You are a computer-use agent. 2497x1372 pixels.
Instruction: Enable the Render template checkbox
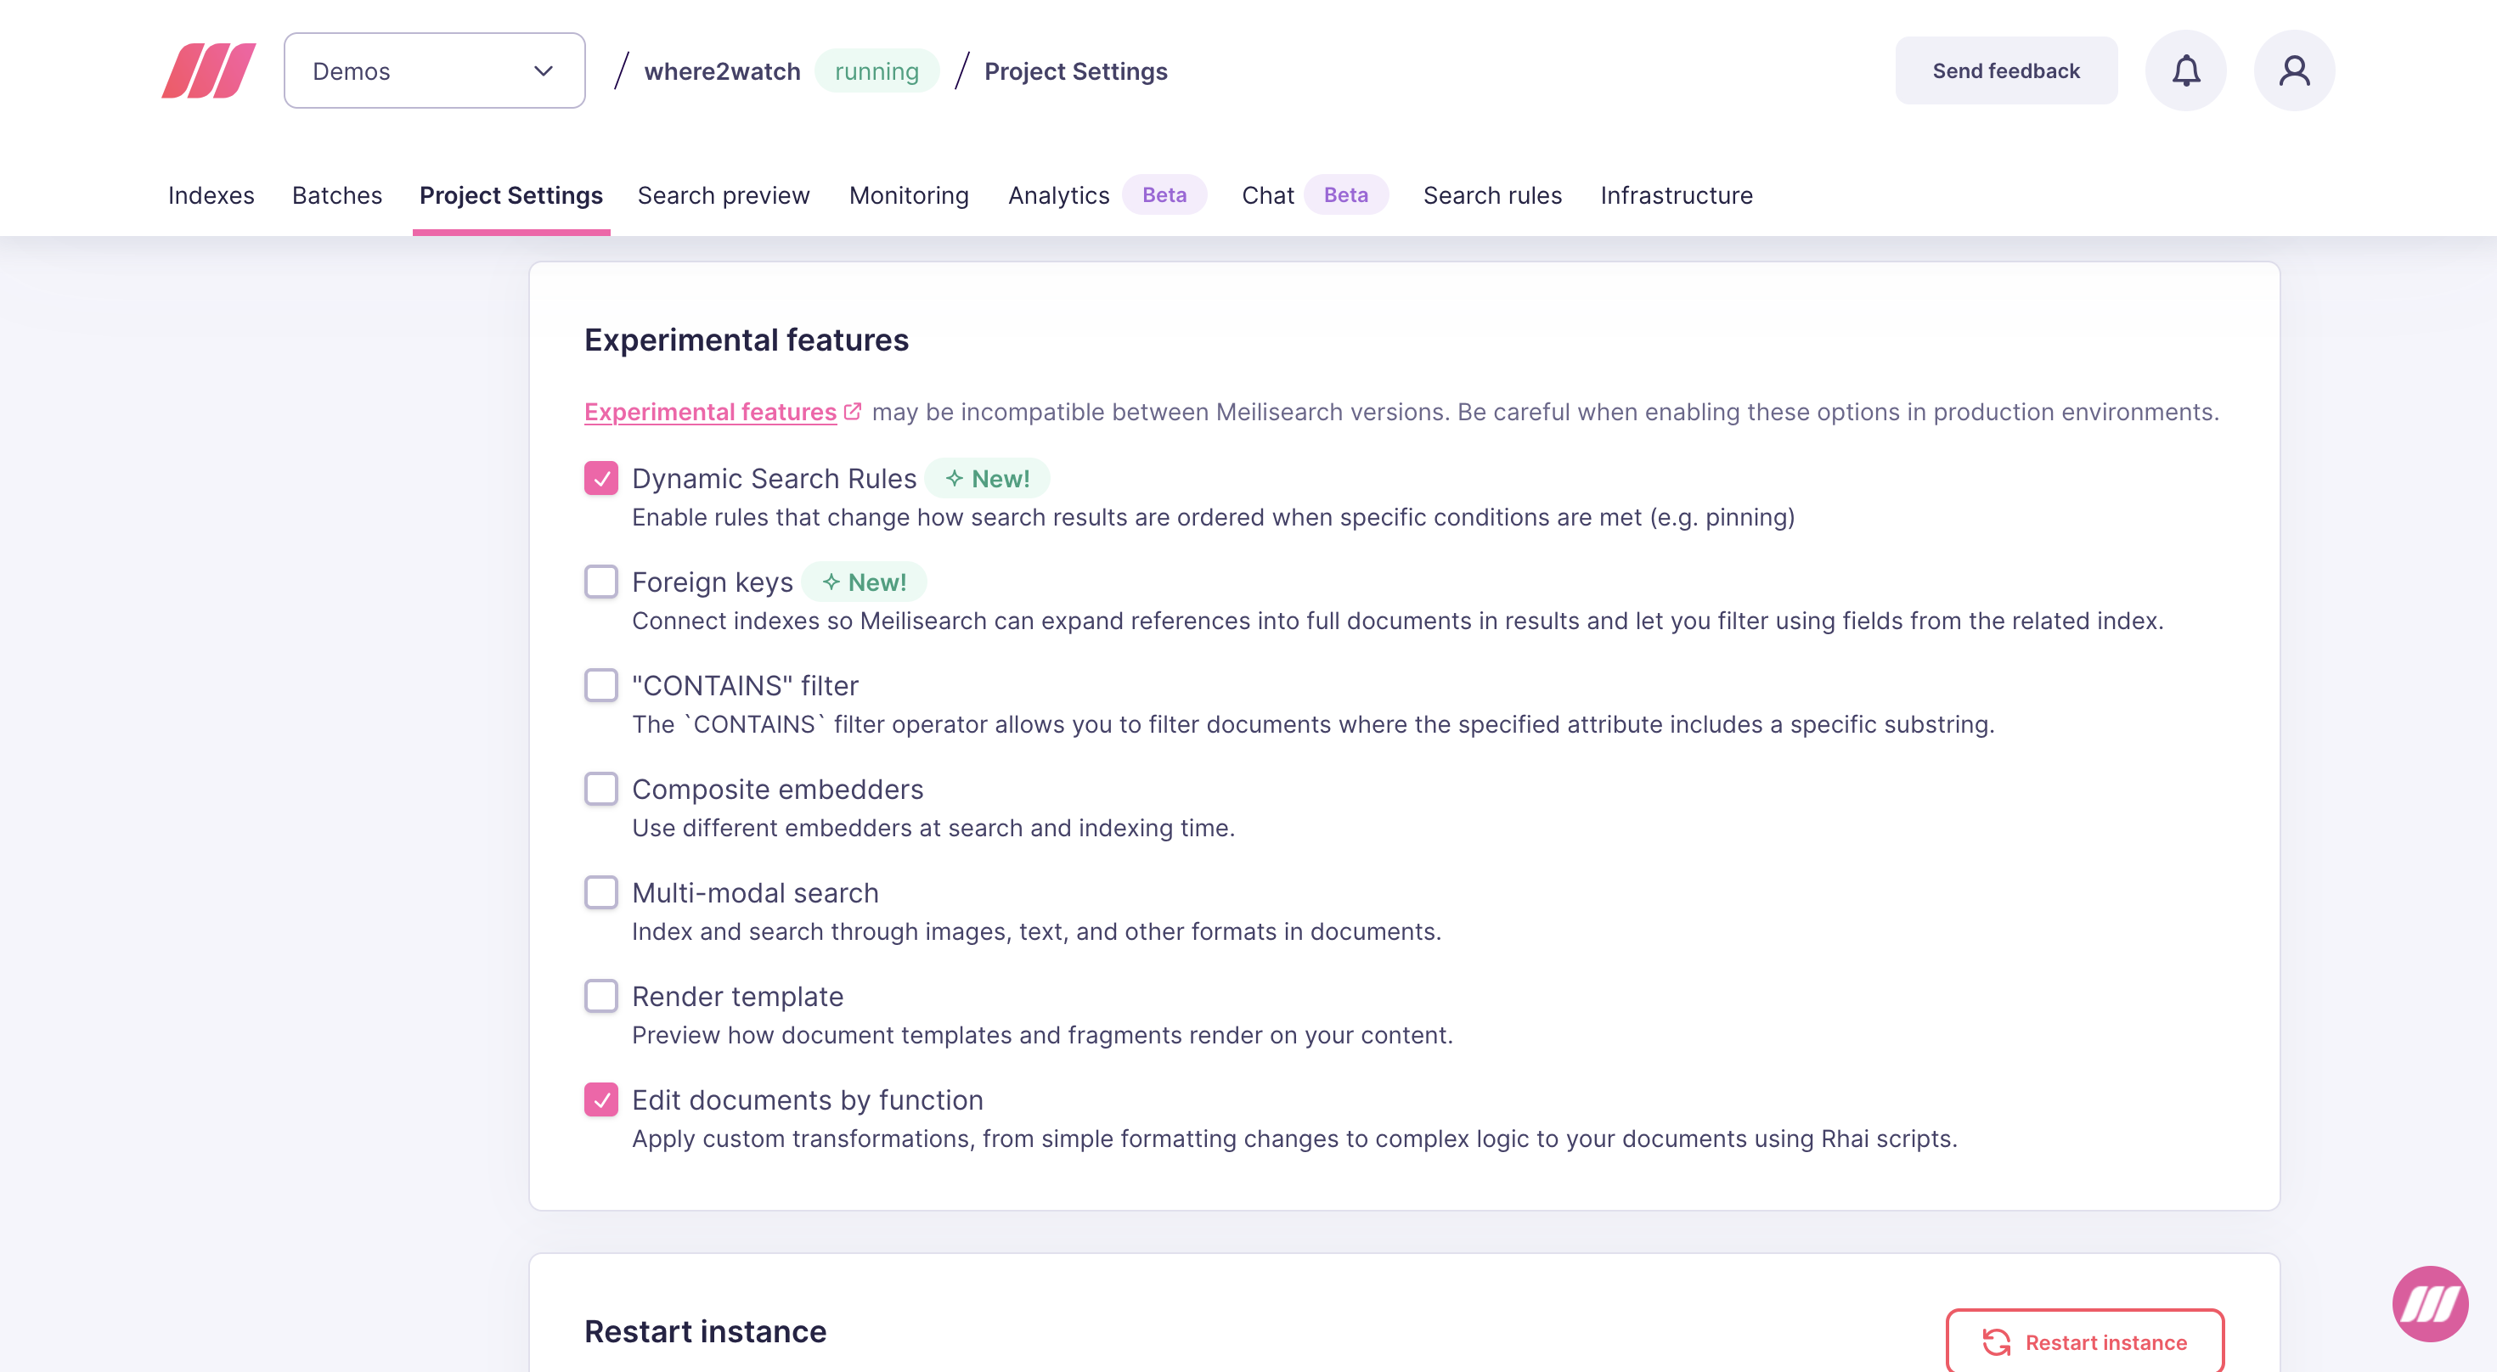tap(601, 997)
